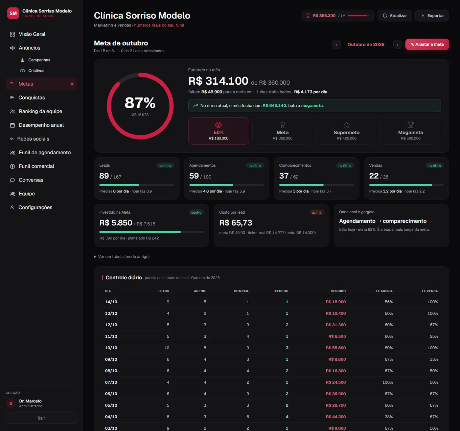
Task: Go to previous month arrow
Action: (336, 44)
